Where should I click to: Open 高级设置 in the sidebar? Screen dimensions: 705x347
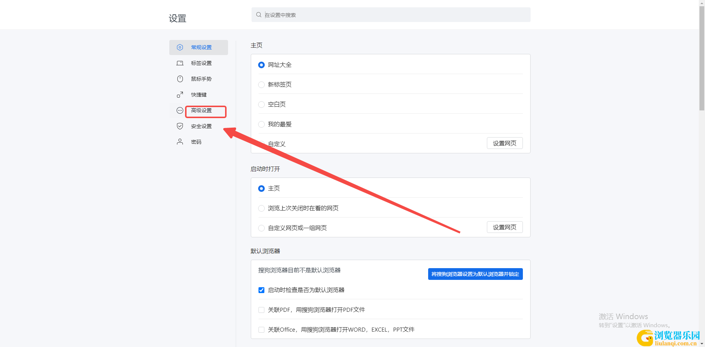point(199,110)
